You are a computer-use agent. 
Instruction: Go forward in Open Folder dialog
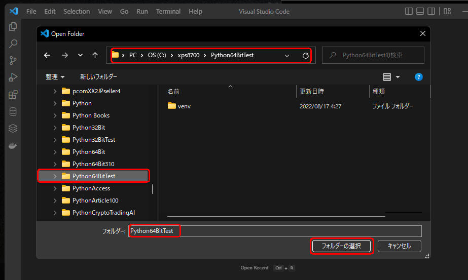(x=64, y=55)
